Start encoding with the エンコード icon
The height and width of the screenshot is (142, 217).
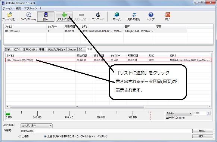98,16
